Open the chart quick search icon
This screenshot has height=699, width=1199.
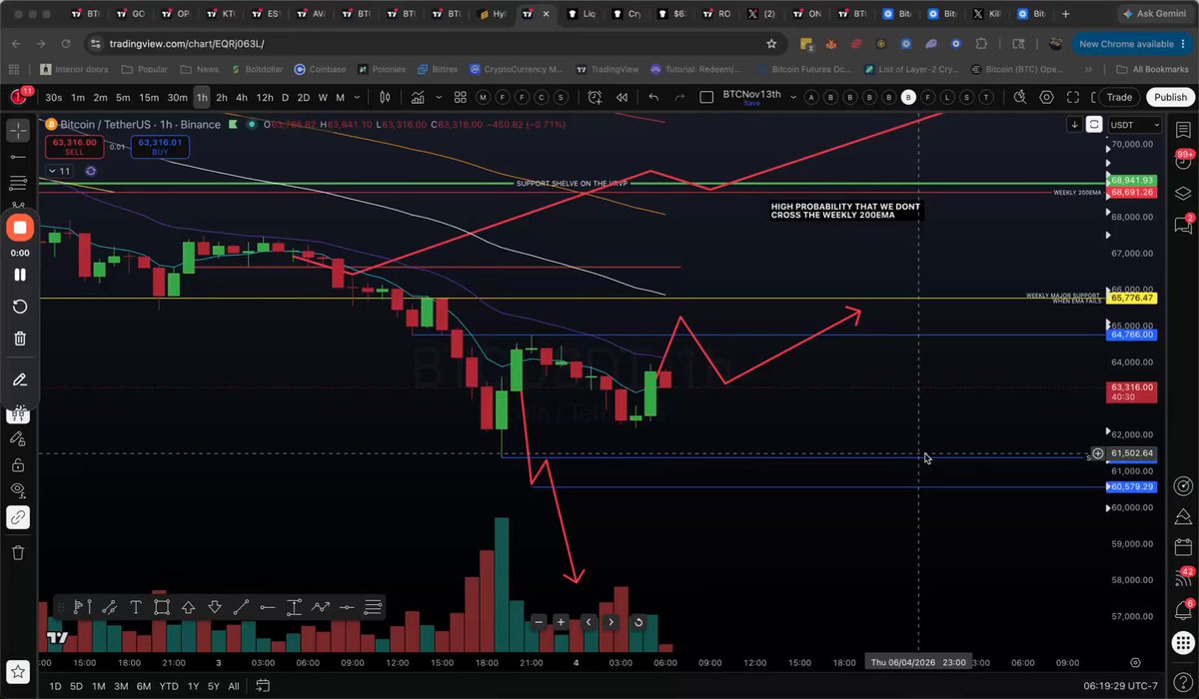(1020, 97)
